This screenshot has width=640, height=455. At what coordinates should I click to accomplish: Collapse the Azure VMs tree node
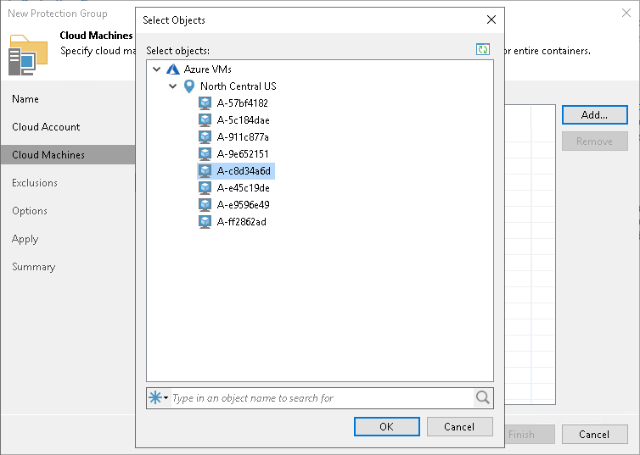(157, 69)
